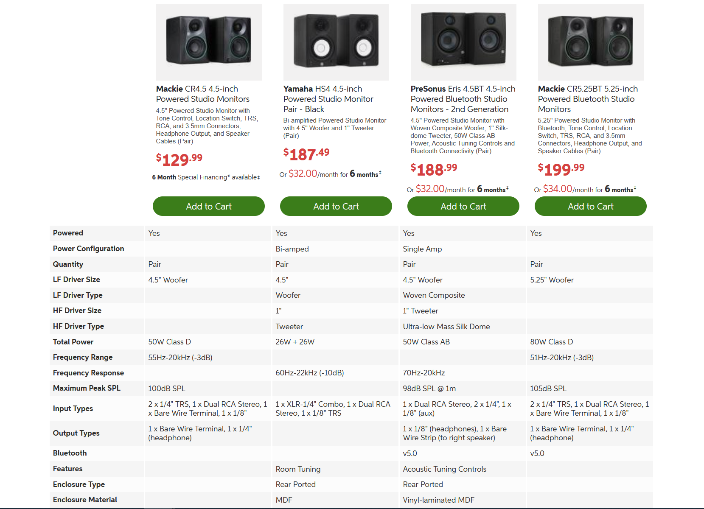This screenshot has height=509, width=704.
Task: Open the Mackie CR4.5 product image
Action: point(209,42)
